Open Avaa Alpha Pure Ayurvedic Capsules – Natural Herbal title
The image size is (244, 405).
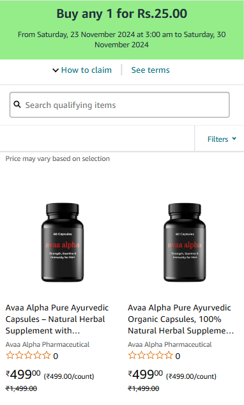coord(57,319)
